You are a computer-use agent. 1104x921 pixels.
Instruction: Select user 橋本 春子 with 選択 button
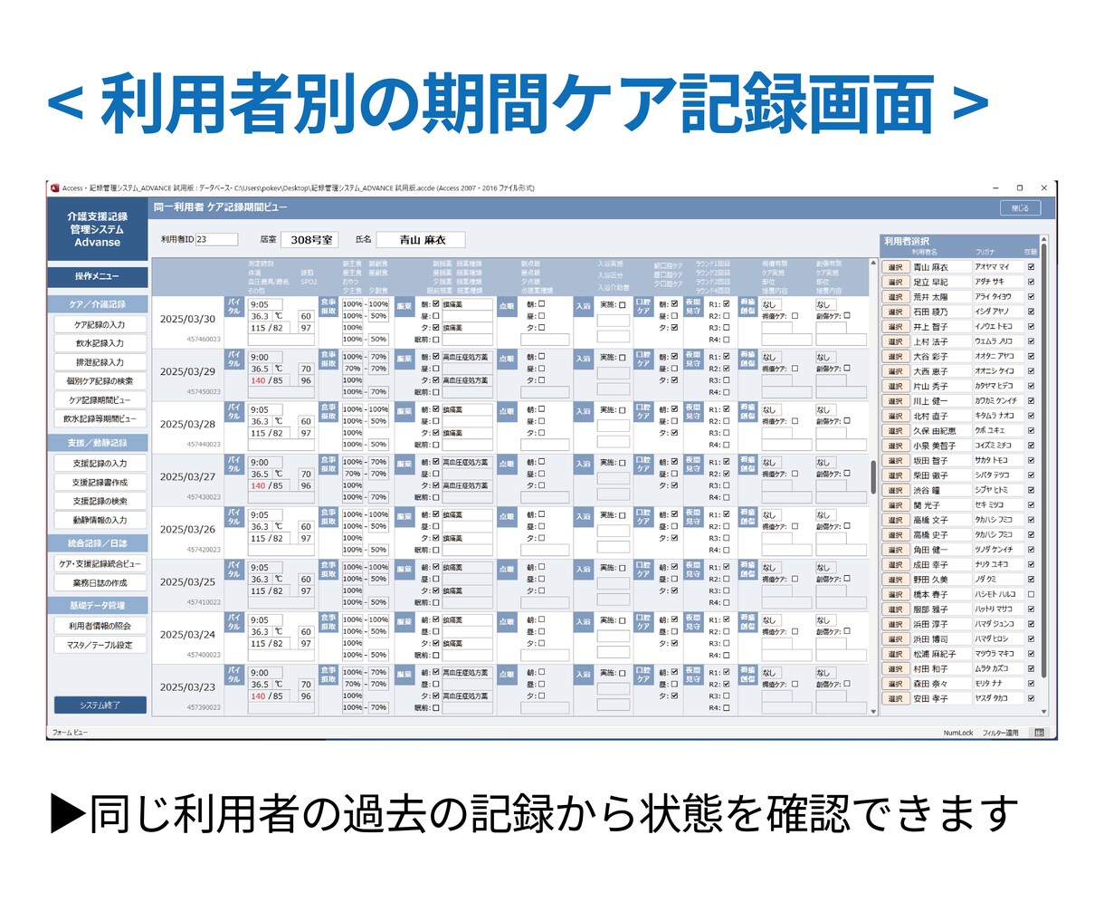point(895,594)
